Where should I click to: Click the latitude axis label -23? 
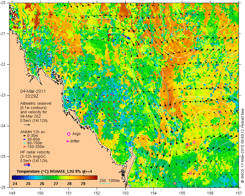[x=3, y=95]
